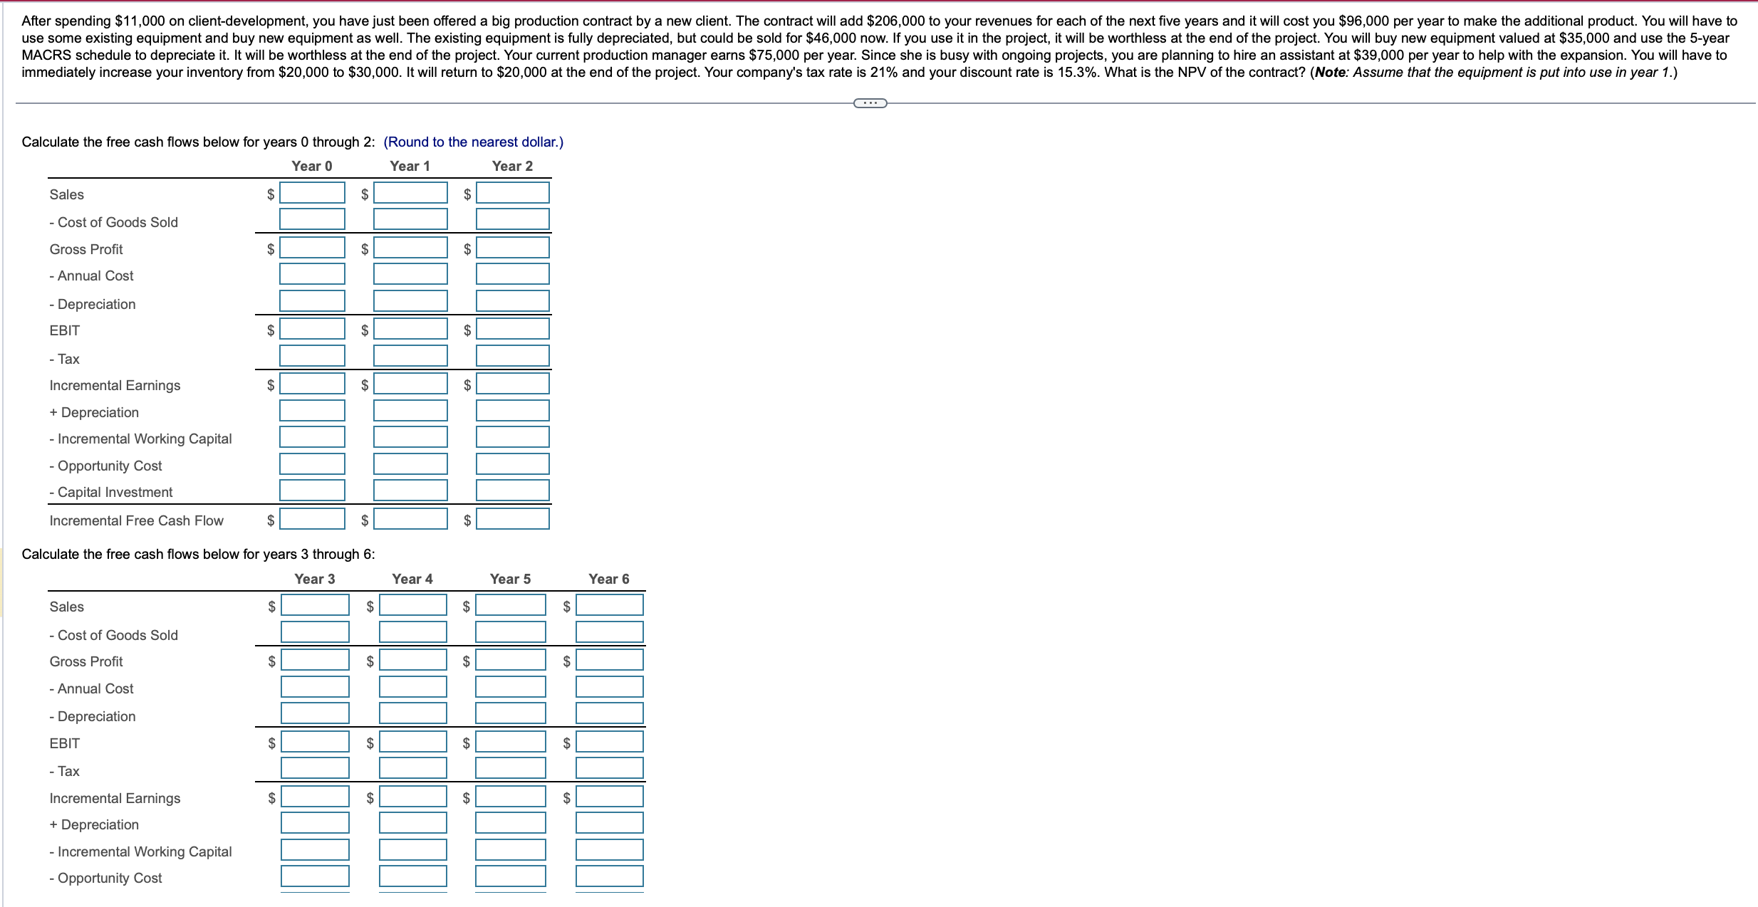Select Year 0 Opportunity Cost input field

click(x=312, y=464)
